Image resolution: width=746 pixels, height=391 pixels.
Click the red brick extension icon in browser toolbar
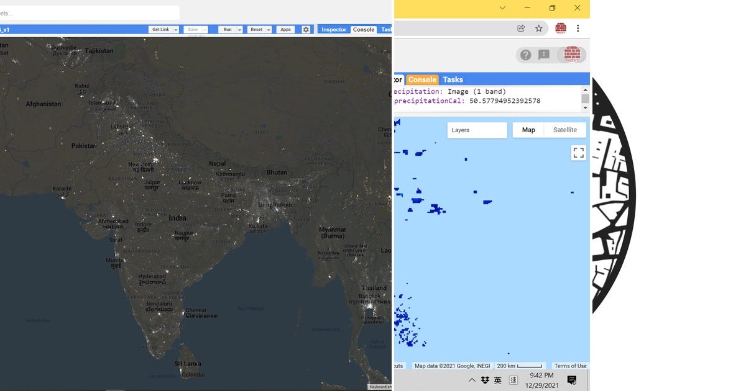tap(560, 28)
